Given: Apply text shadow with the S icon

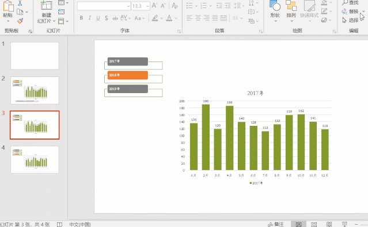Looking at the screenshot, I should (107, 18).
